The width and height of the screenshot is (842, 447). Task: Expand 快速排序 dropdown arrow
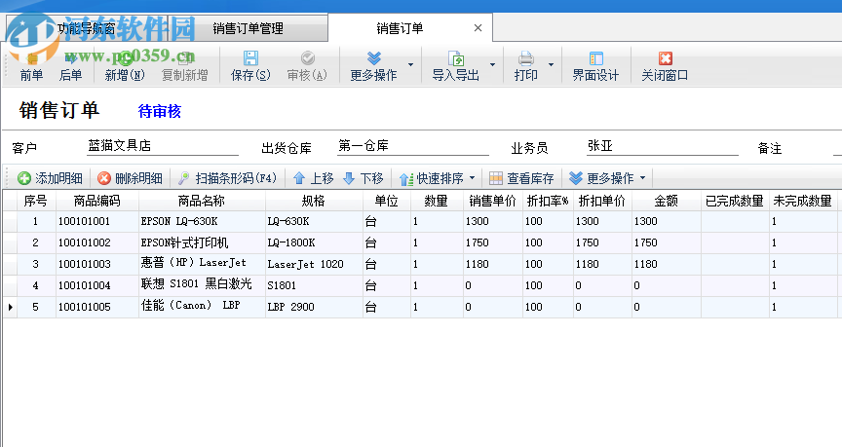pyautogui.click(x=472, y=177)
